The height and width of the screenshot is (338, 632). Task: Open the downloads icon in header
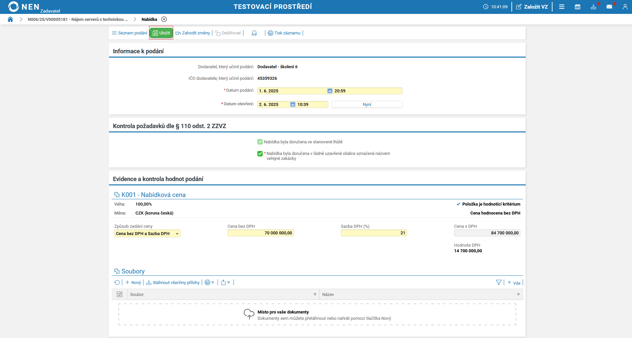click(x=593, y=7)
